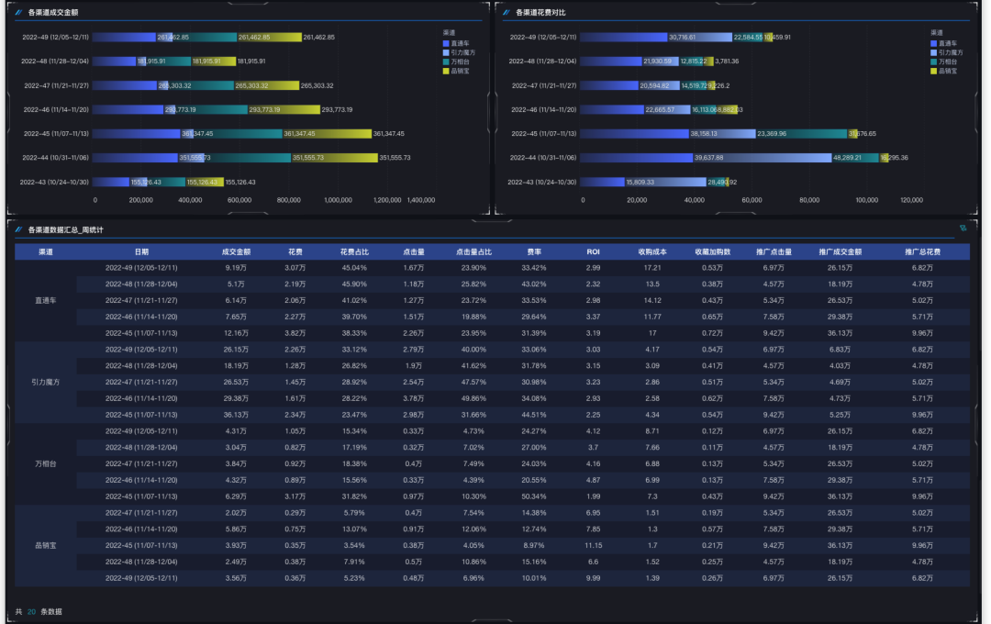
Task: Click the 共 20 条数据 record count
Action: click(39, 611)
